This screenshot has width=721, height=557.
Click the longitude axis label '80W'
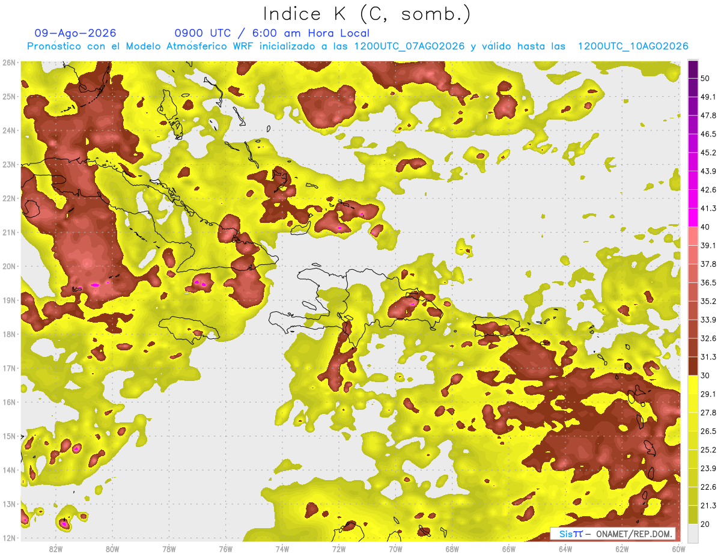click(112, 549)
